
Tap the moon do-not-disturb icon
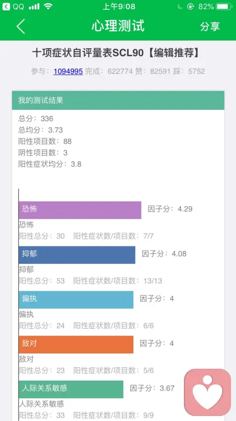pyautogui.click(x=180, y=6)
